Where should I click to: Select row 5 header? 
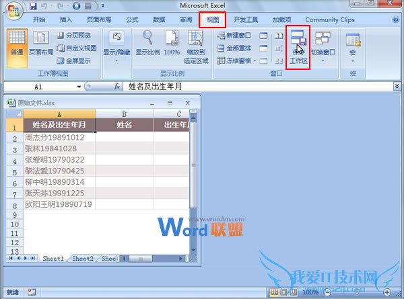point(15,171)
